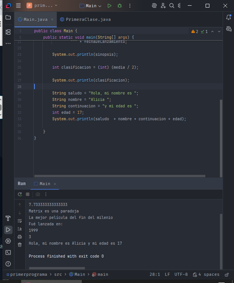
Task: Toggle scroll to end of console output
Action: pyautogui.click(x=20, y=229)
